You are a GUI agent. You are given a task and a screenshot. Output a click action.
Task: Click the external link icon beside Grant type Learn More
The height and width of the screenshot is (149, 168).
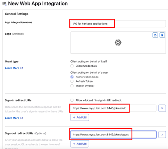[x=22, y=68]
